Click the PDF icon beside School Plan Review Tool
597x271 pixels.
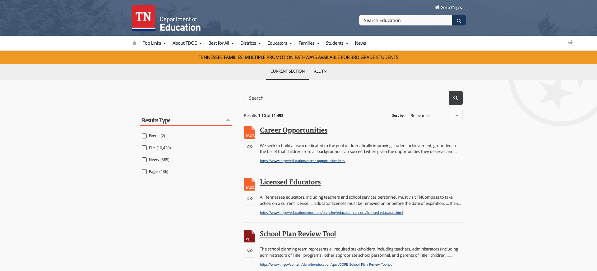pos(250,236)
